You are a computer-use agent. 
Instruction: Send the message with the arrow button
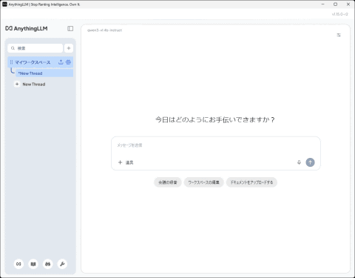[310, 162]
